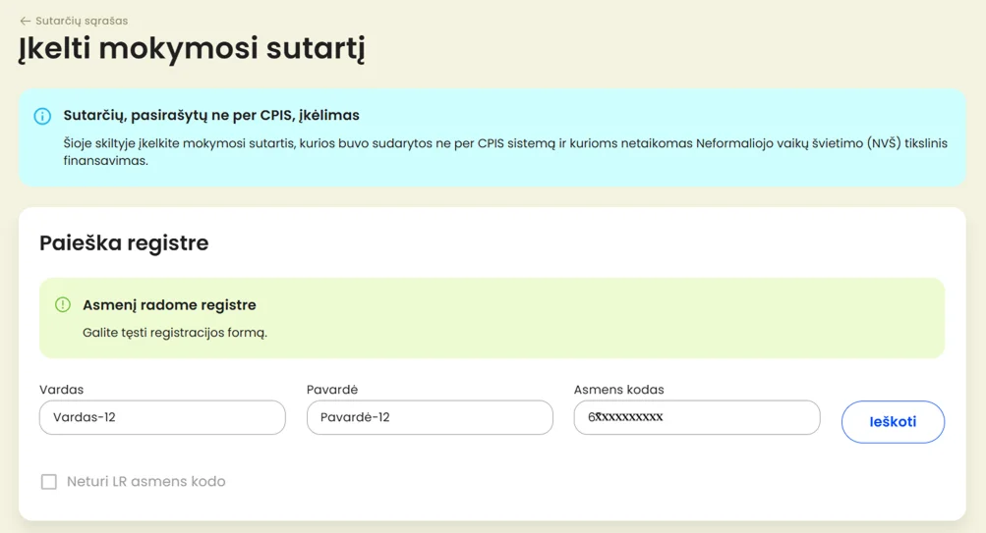The width and height of the screenshot is (986, 533).
Task: Focus the Vardas input field
Action: click(x=162, y=417)
